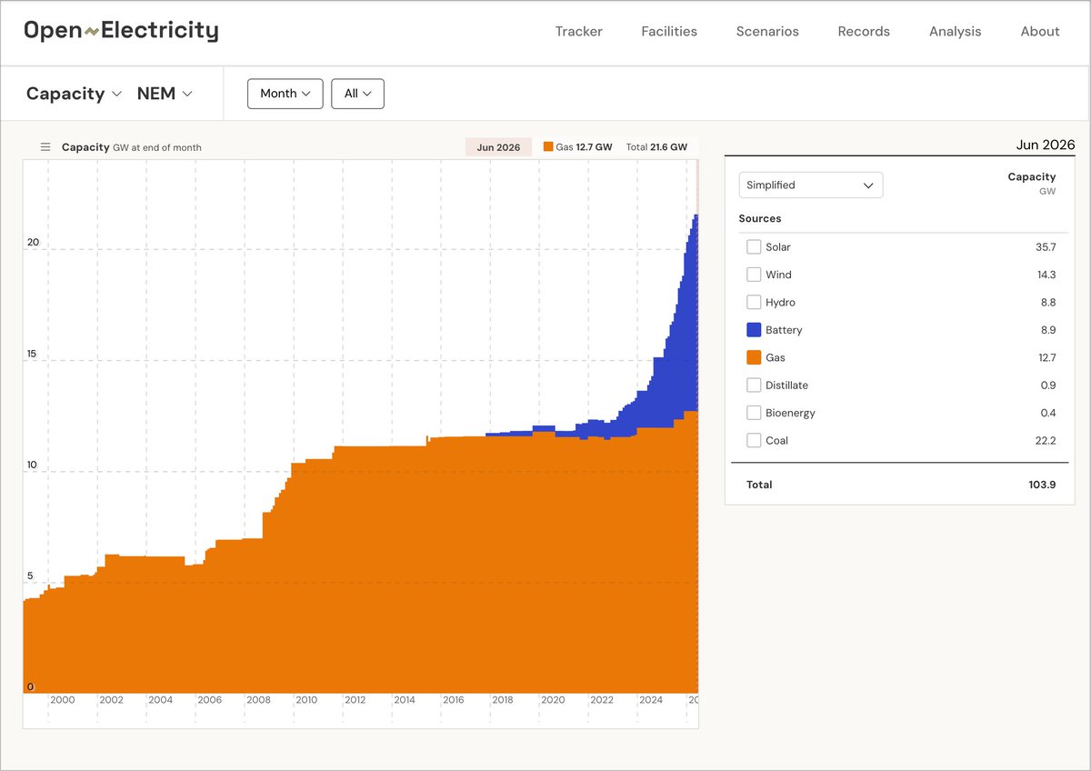Click the 15 tick on the capacity axis
1091x771 pixels.
32,354
